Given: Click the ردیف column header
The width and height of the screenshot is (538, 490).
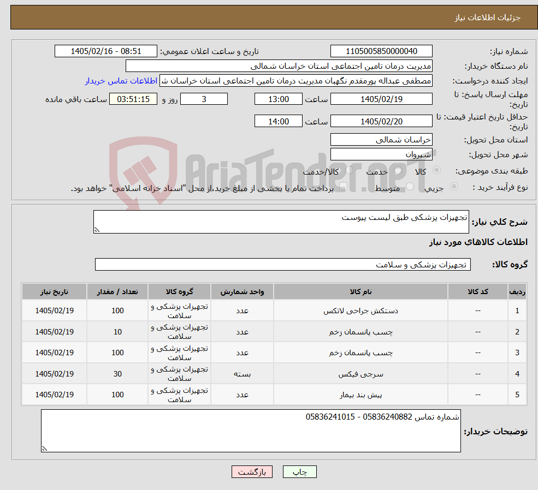Looking at the screenshot, I should pyautogui.click(x=517, y=291).
